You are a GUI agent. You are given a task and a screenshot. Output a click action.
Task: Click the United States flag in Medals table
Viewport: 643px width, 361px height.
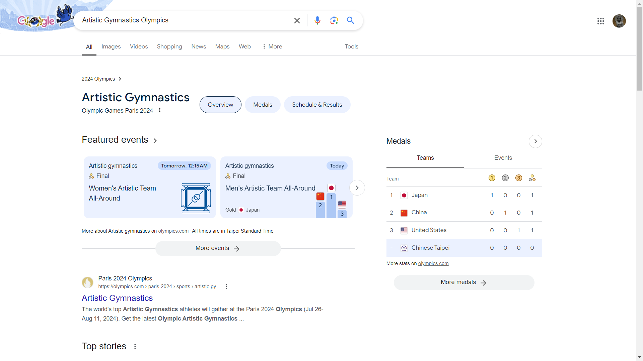click(404, 230)
